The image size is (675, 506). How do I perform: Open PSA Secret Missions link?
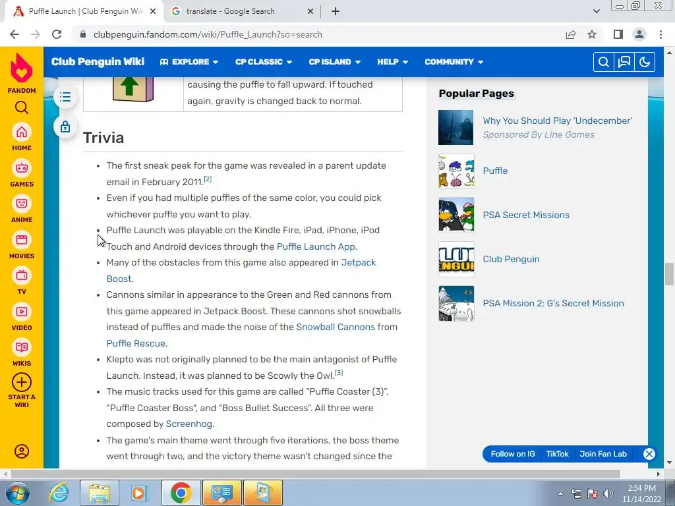526,215
